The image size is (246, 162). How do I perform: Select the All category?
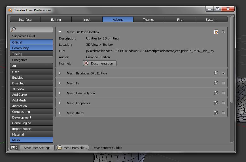tap(31, 66)
